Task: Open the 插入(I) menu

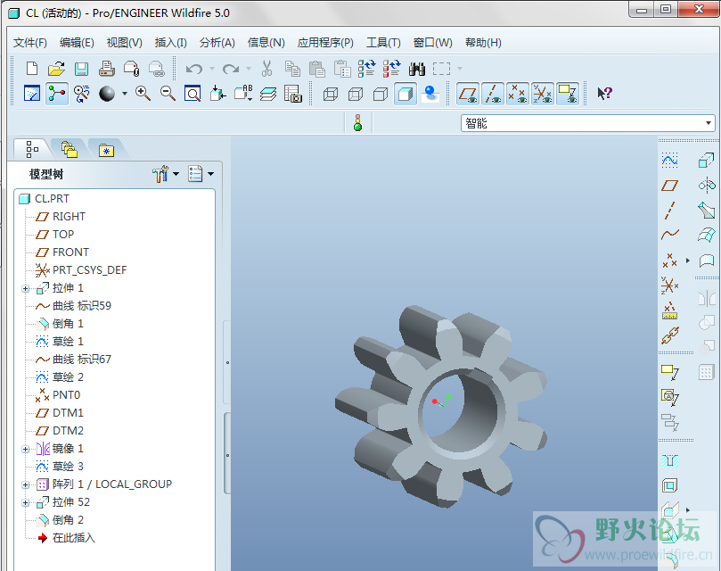Action: [x=170, y=43]
